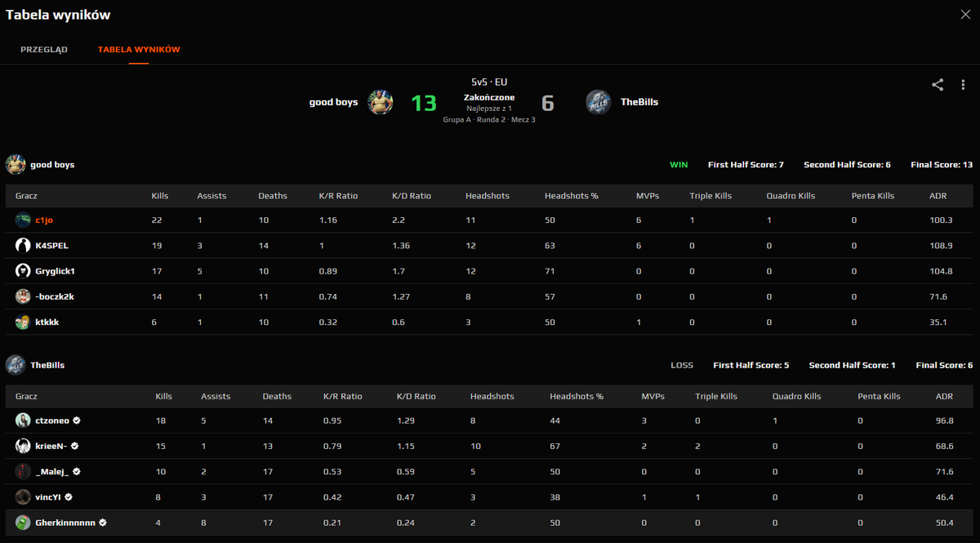This screenshot has width=980, height=543.
Task: Click Deaths header in TheBills table
Action: 277,396
